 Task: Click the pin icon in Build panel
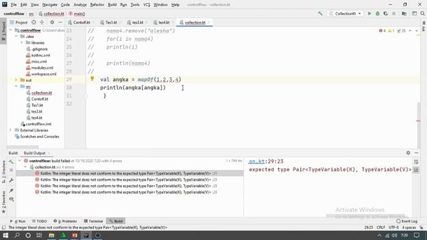coord(11,191)
